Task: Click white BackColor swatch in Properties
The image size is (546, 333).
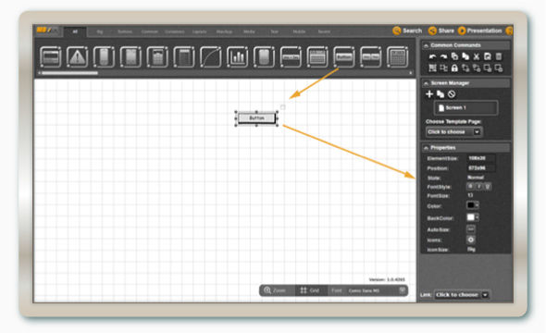Action: [470, 217]
